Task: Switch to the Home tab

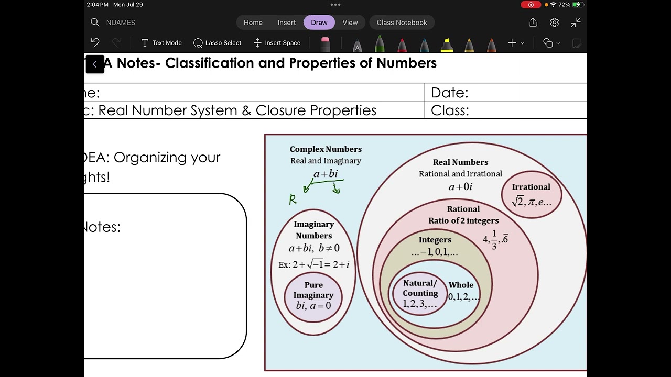Action: (x=253, y=23)
